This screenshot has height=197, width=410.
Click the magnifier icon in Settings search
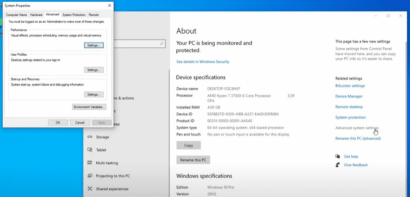pos(162,44)
